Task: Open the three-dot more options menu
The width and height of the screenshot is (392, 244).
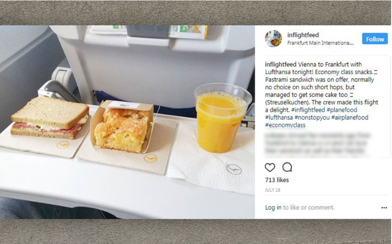Action: point(384,208)
